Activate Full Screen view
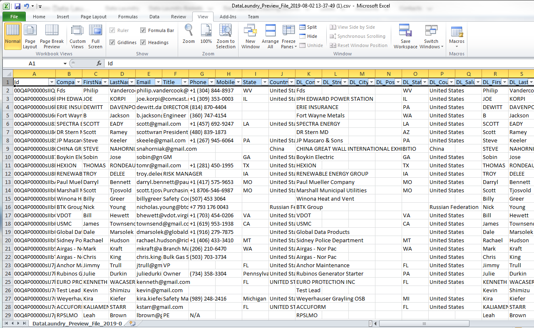This screenshot has height=328, width=534. click(95, 36)
